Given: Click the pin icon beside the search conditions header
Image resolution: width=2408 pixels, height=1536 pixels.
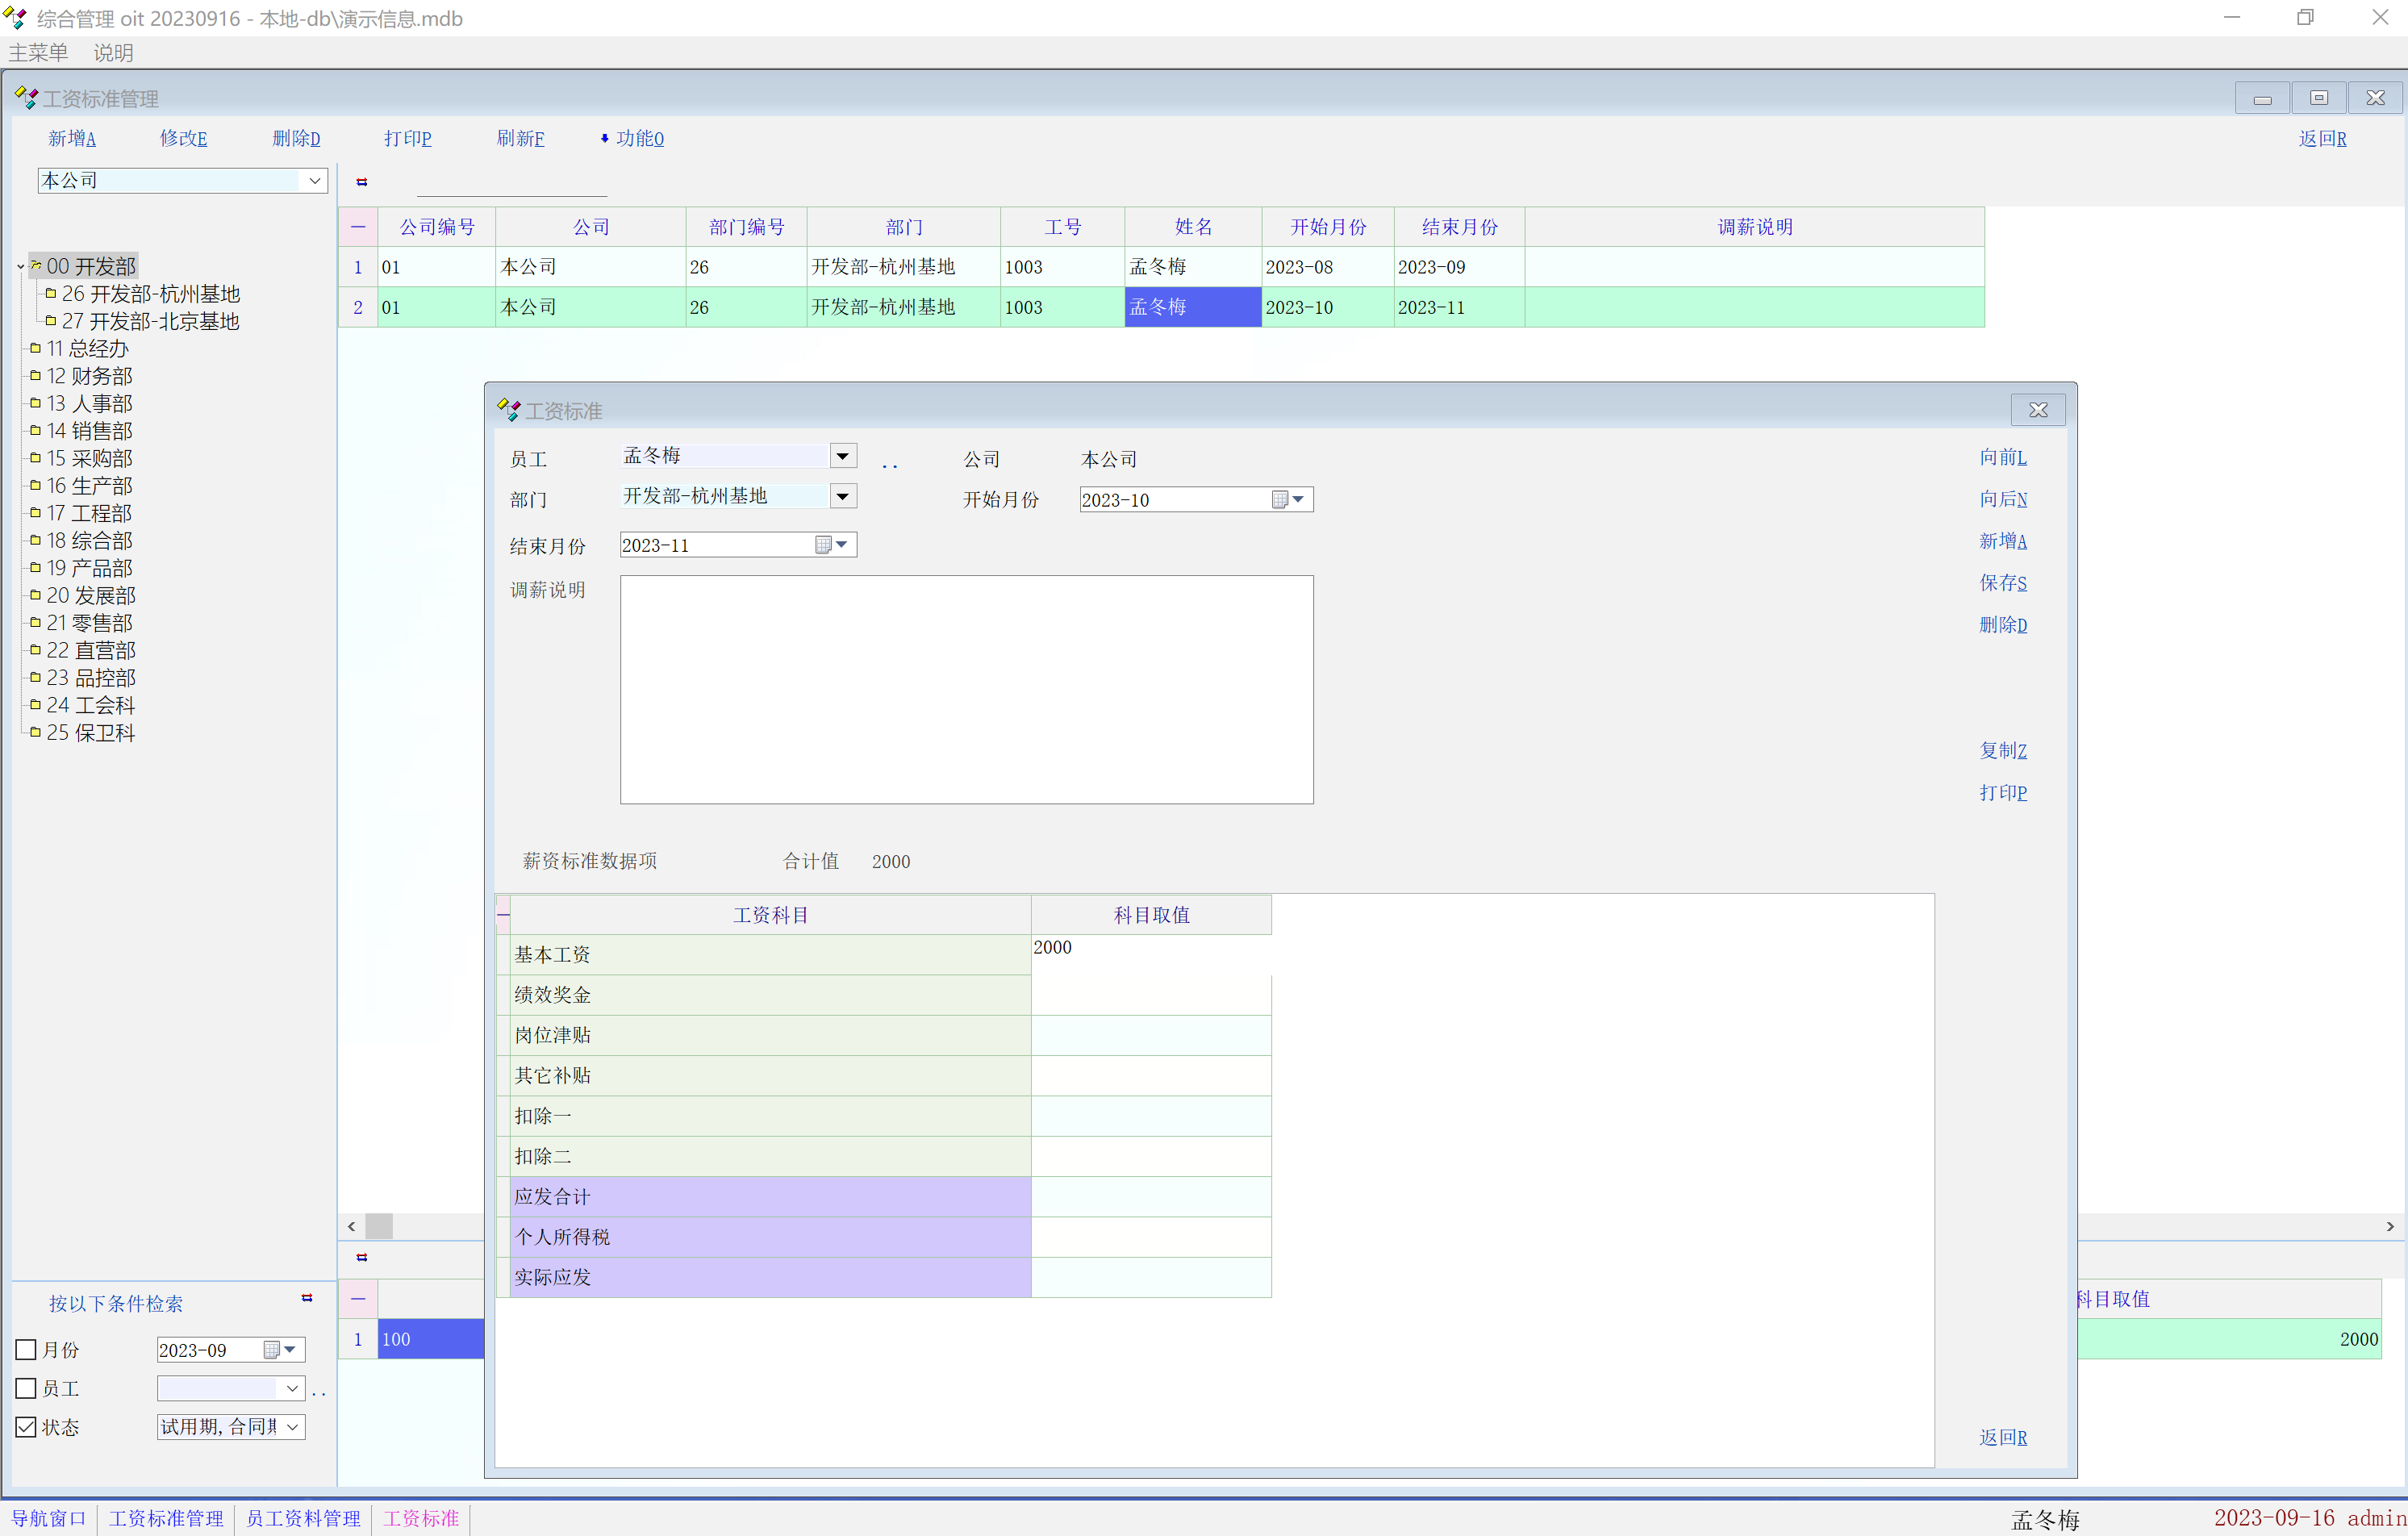Looking at the screenshot, I should point(307,1298).
